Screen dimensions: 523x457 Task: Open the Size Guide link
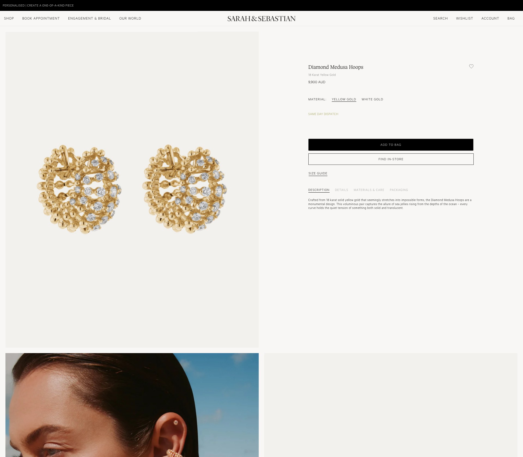coord(318,173)
